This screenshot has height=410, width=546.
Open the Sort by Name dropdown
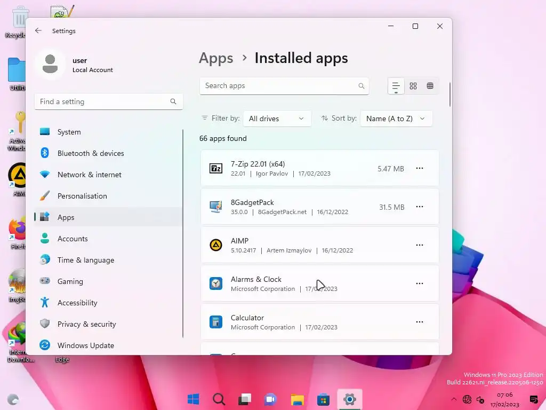(396, 119)
